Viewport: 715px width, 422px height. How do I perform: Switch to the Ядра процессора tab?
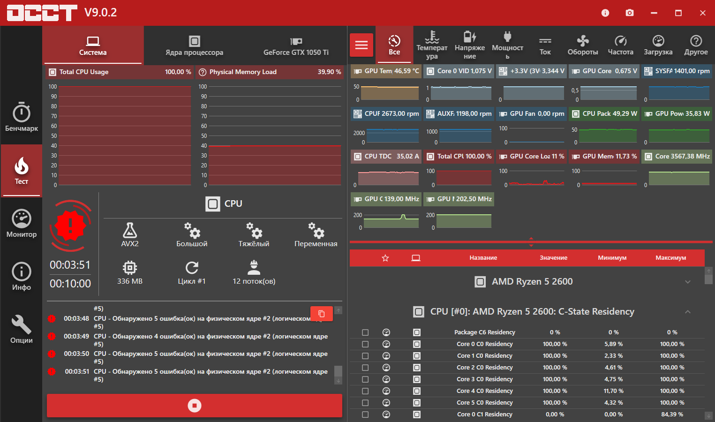click(x=194, y=45)
